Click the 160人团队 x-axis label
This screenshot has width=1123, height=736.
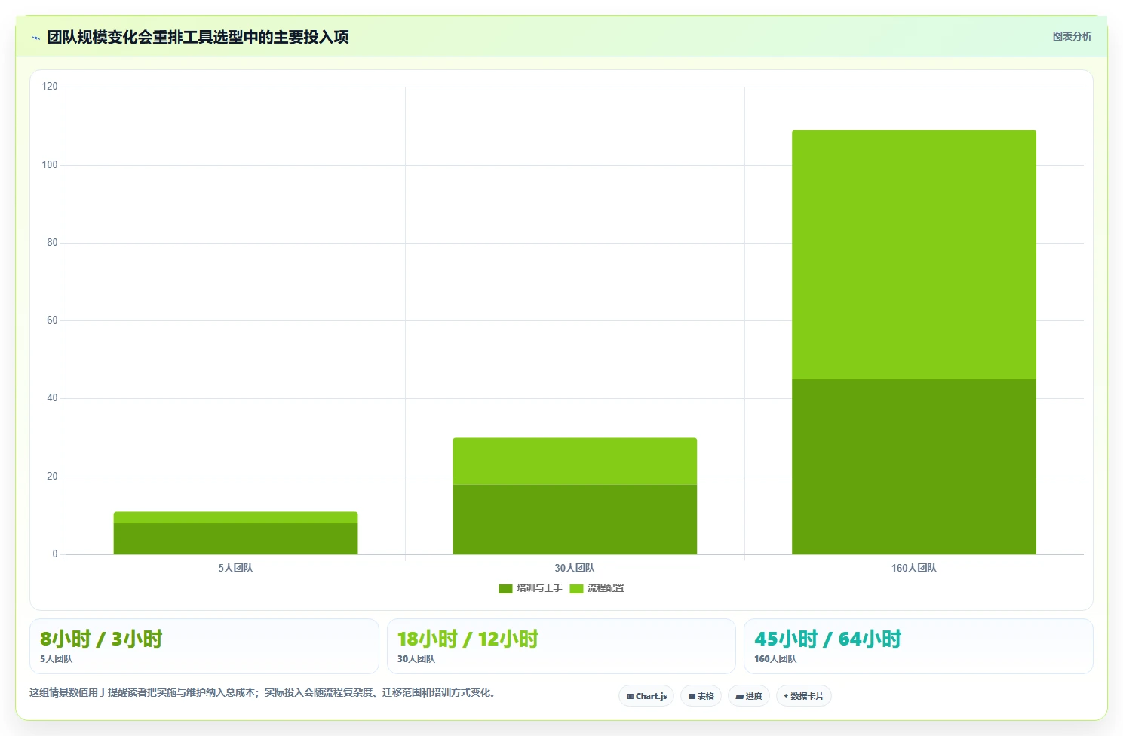coord(914,568)
